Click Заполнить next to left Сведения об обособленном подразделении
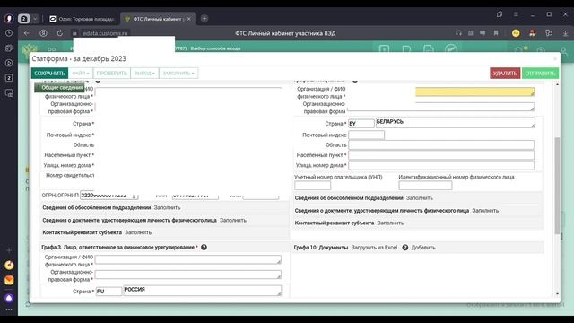Screen dimensions: 574x323 pos(168,207)
